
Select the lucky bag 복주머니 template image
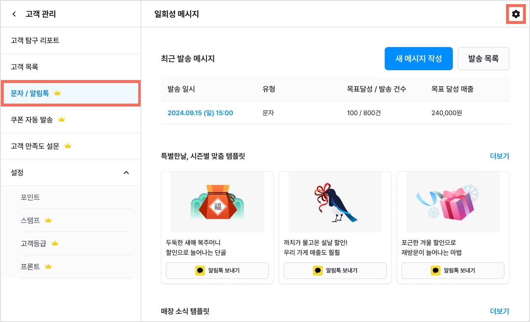[x=217, y=202]
